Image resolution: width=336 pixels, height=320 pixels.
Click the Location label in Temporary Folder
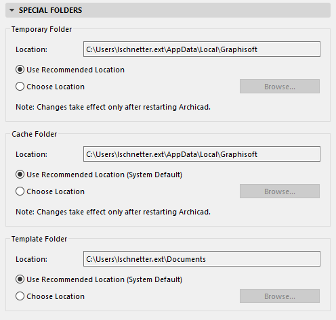pyautogui.click(x=31, y=49)
